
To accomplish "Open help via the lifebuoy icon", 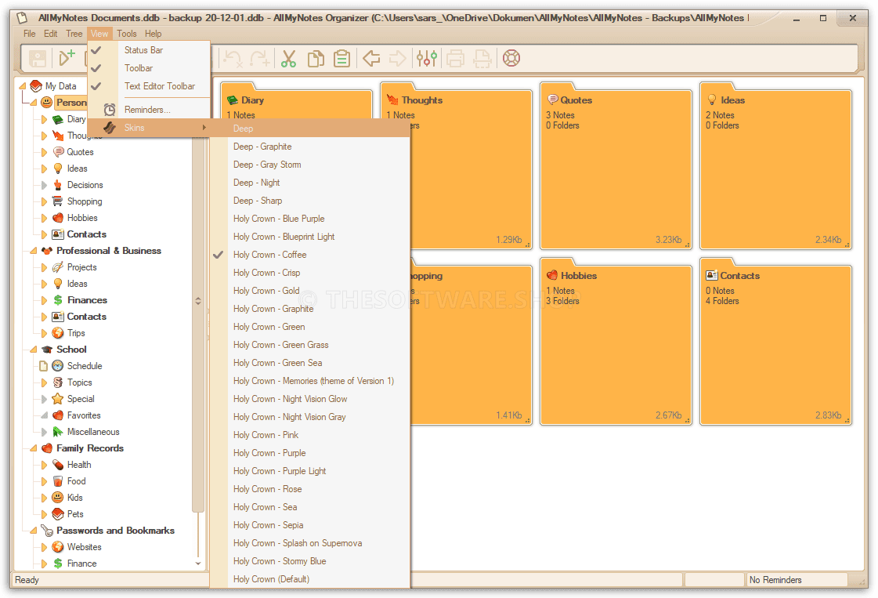I will [x=511, y=58].
